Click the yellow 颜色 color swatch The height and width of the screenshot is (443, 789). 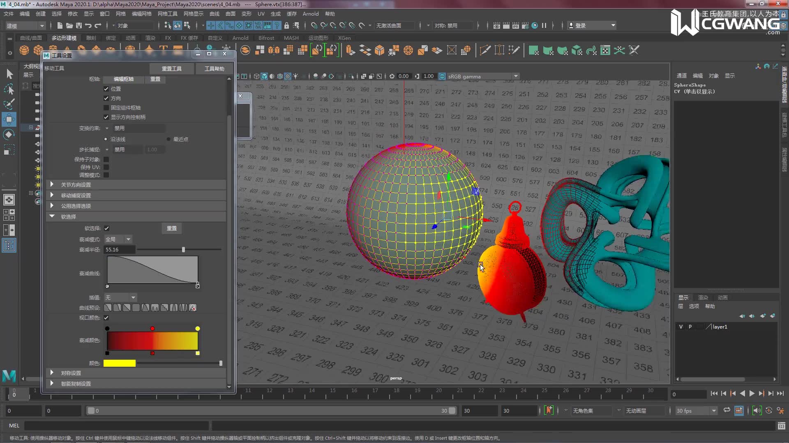(119, 363)
